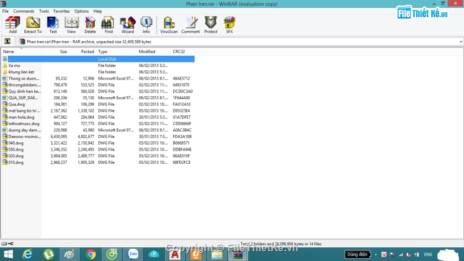Image resolution: width=464 pixels, height=261 pixels.
Task: Click the Delete toolbar icon
Action: tap(90, 25)
